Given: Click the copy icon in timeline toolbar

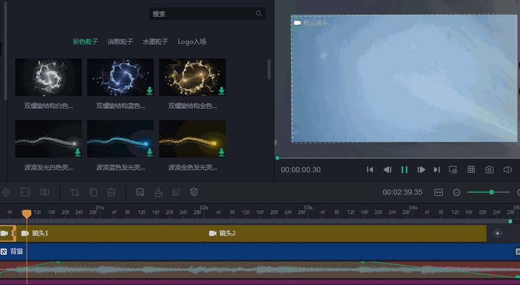Looking at the screenshot, I should (93, 192).
